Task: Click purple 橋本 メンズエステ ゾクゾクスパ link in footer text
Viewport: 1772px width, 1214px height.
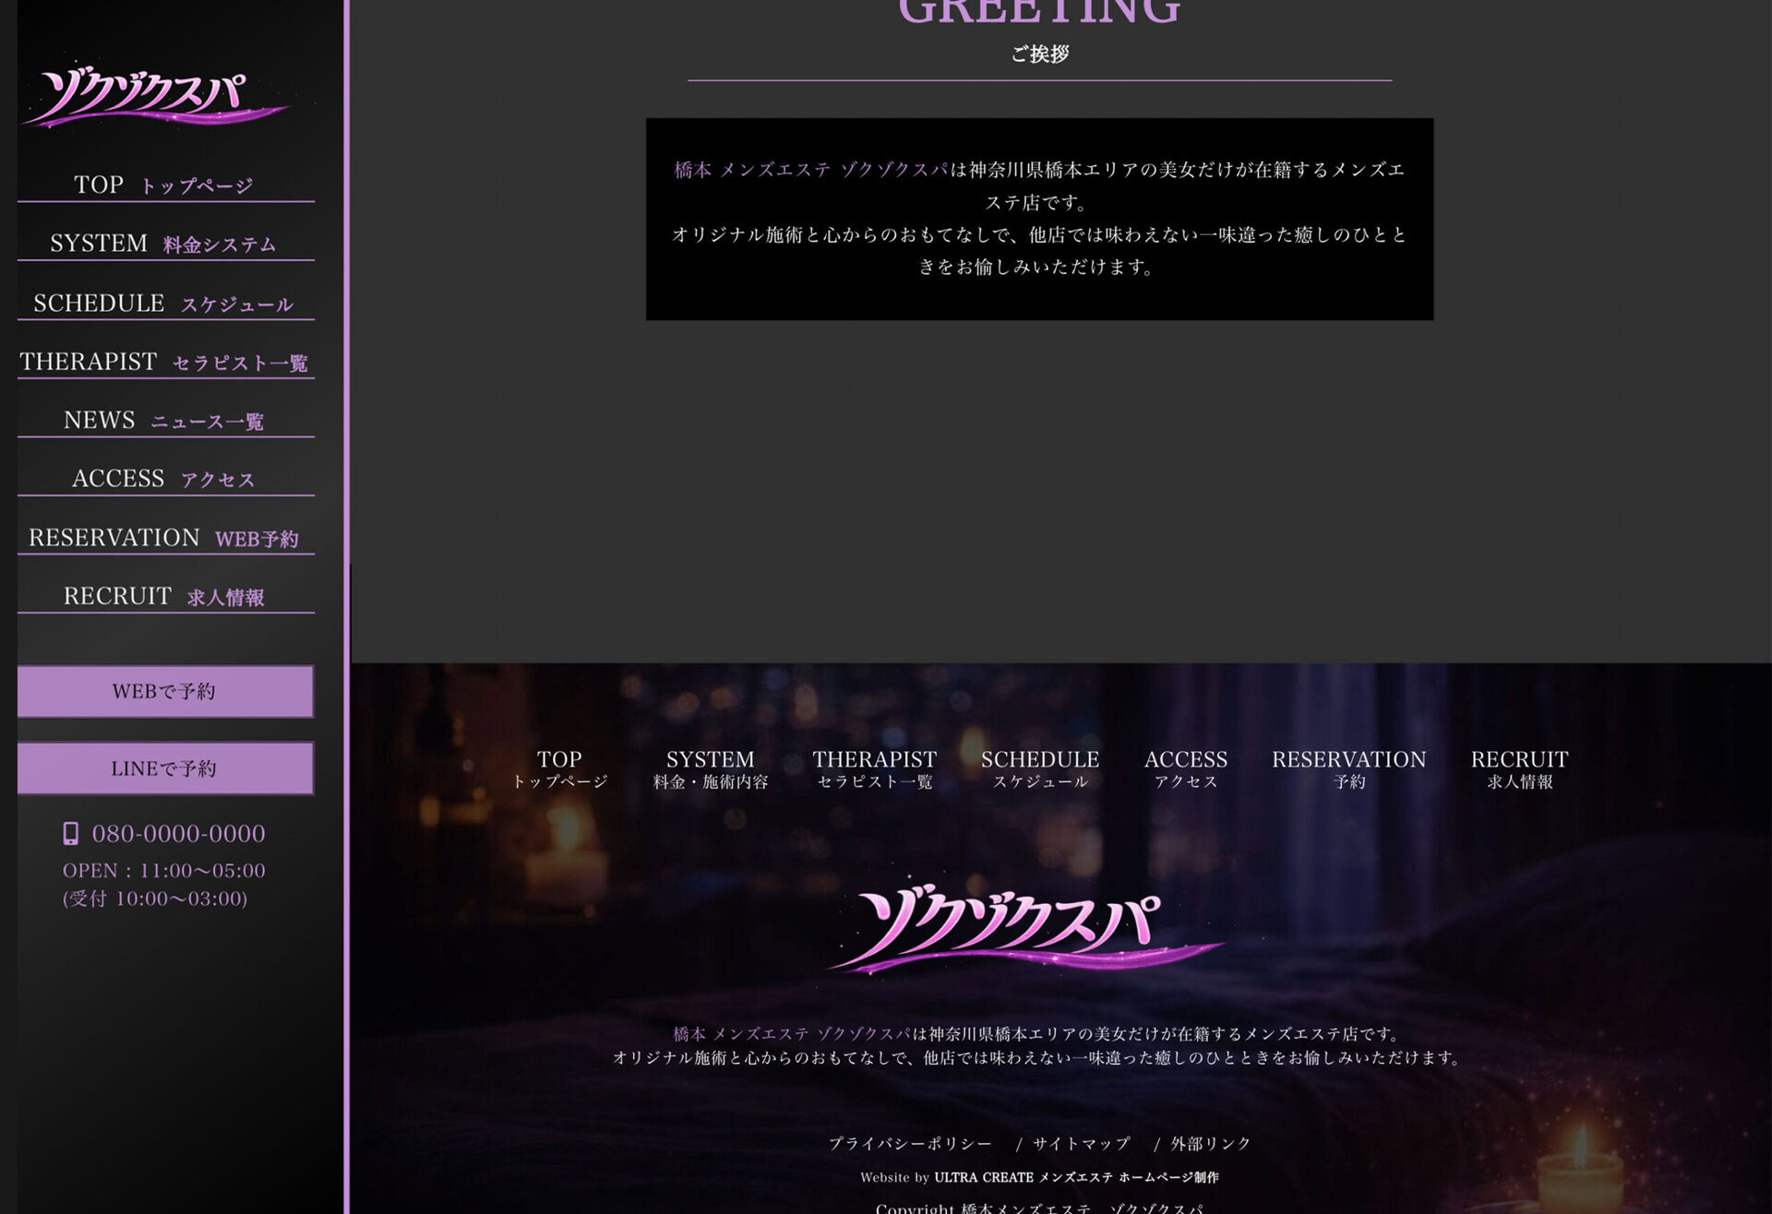Action: [792, 1034]
